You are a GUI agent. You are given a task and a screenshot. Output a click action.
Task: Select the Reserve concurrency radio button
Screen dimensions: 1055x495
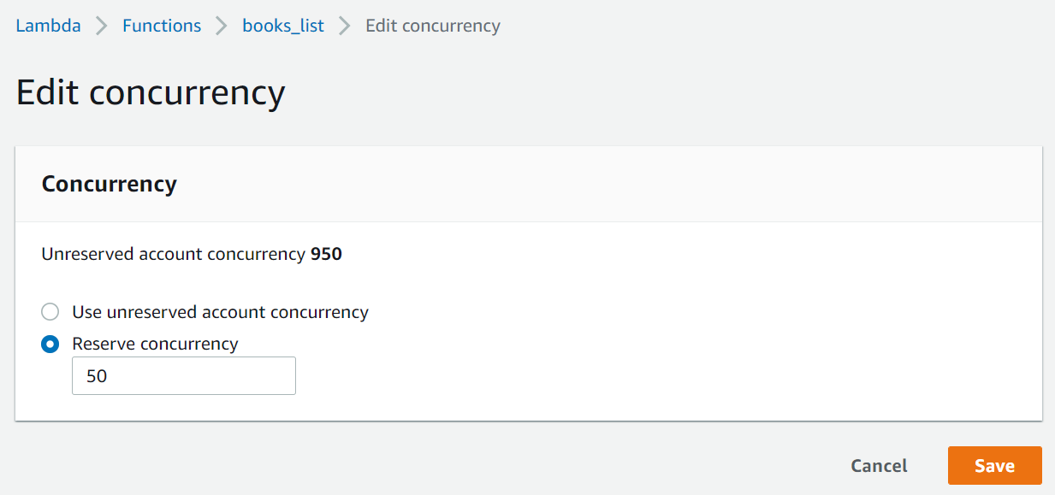point(50,345)
